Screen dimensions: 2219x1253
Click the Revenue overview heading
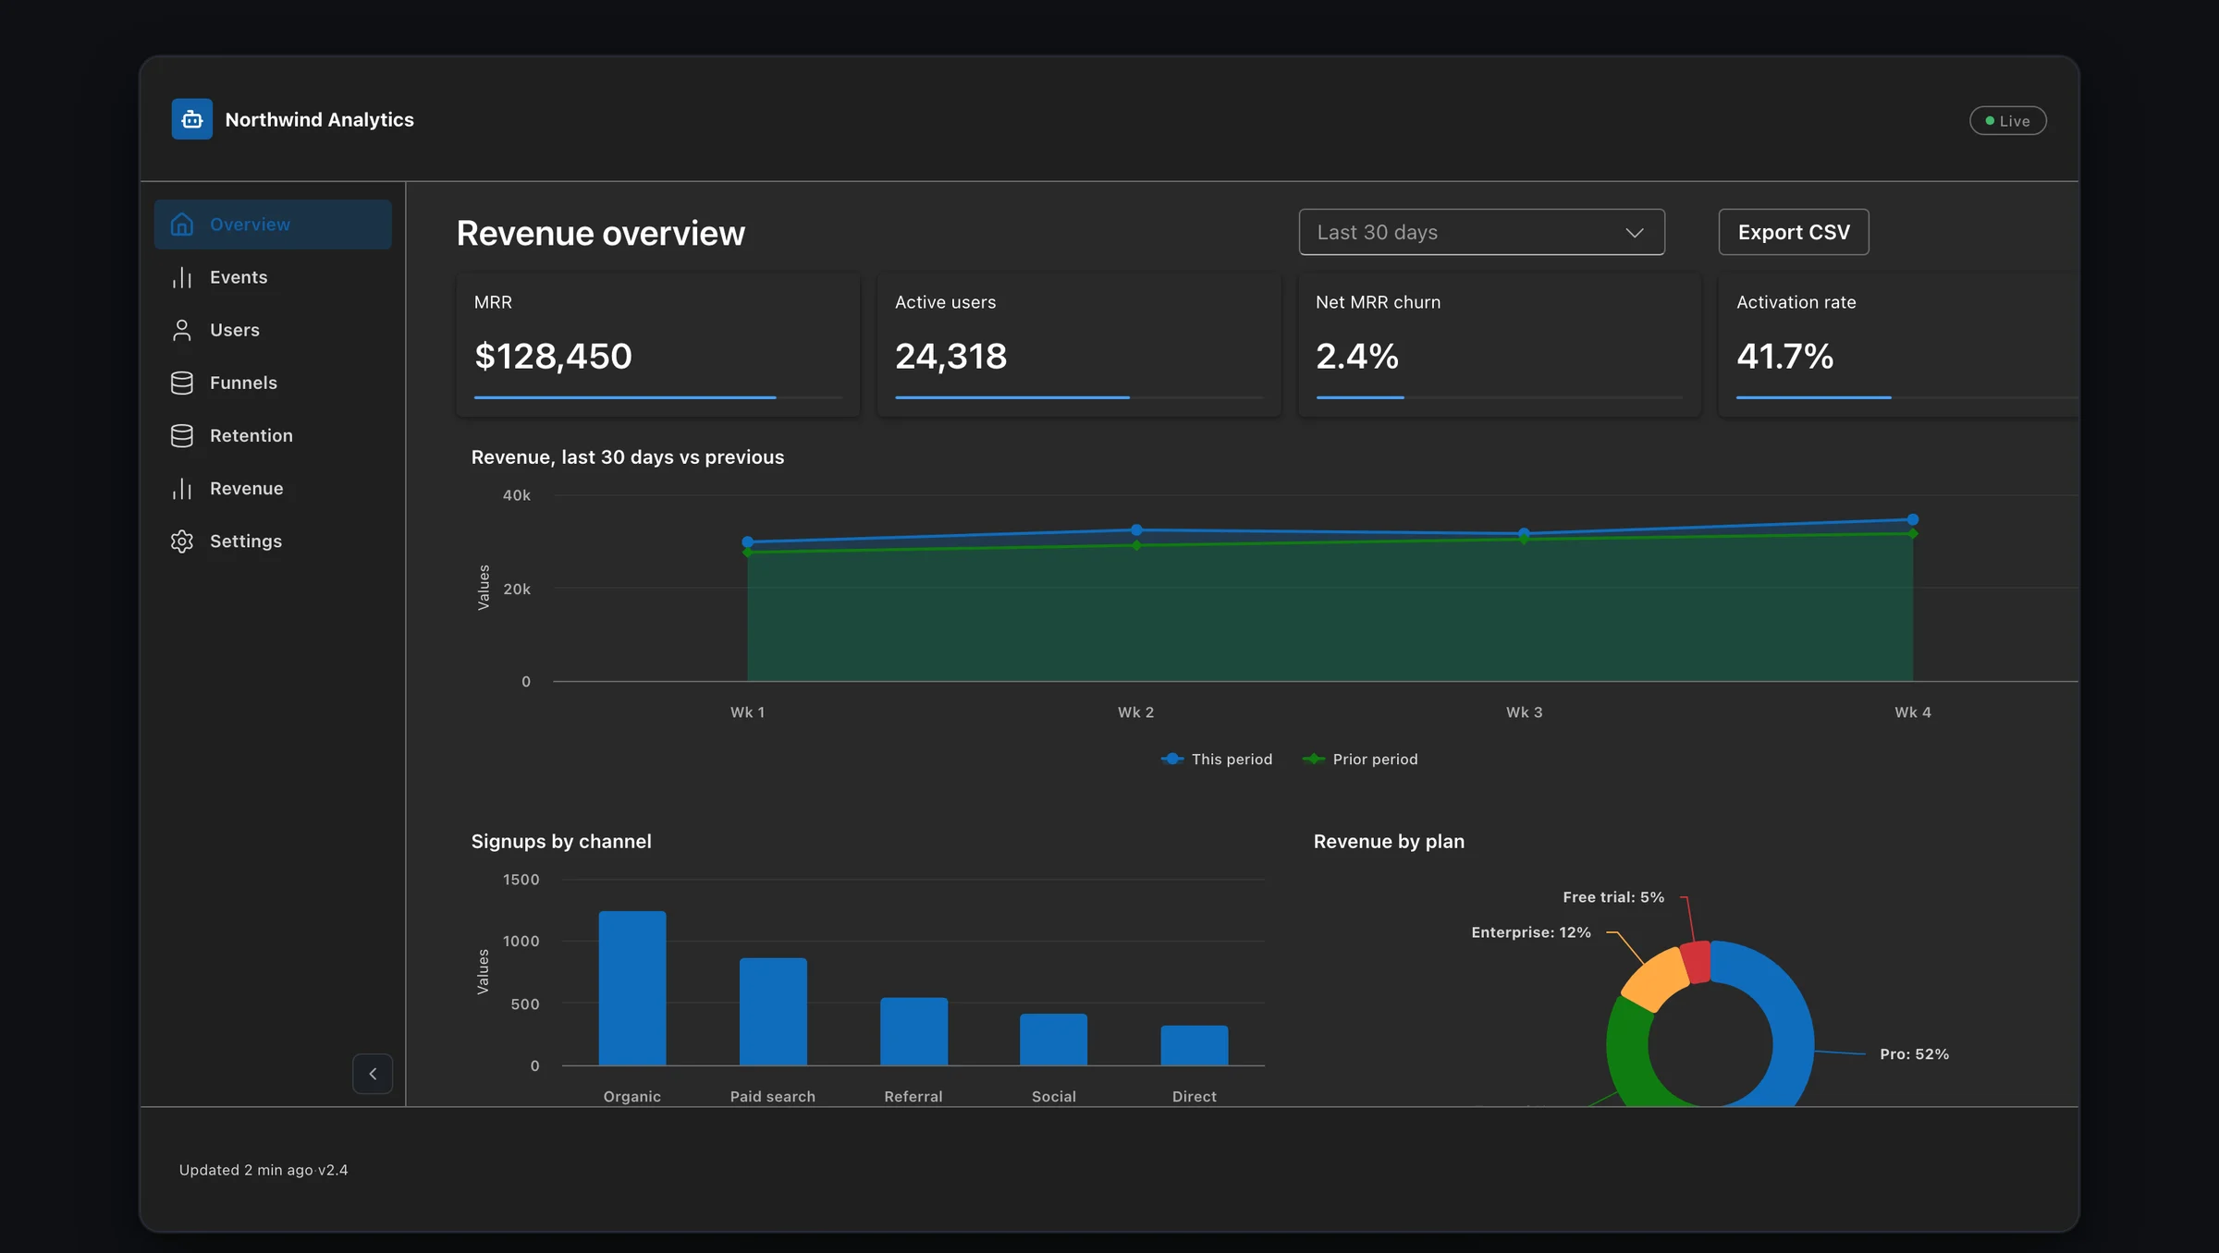tap(601, 233)
